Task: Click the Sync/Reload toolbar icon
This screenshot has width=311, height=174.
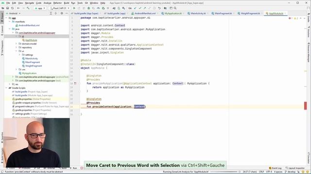Action: pyautogui.click(x=12, y=8)
